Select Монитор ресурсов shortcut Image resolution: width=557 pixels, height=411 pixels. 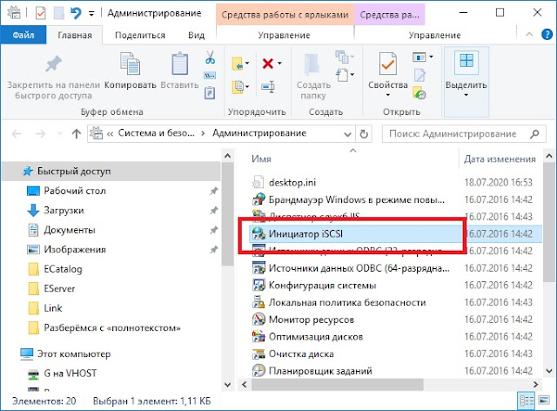(x=312, y=320)
